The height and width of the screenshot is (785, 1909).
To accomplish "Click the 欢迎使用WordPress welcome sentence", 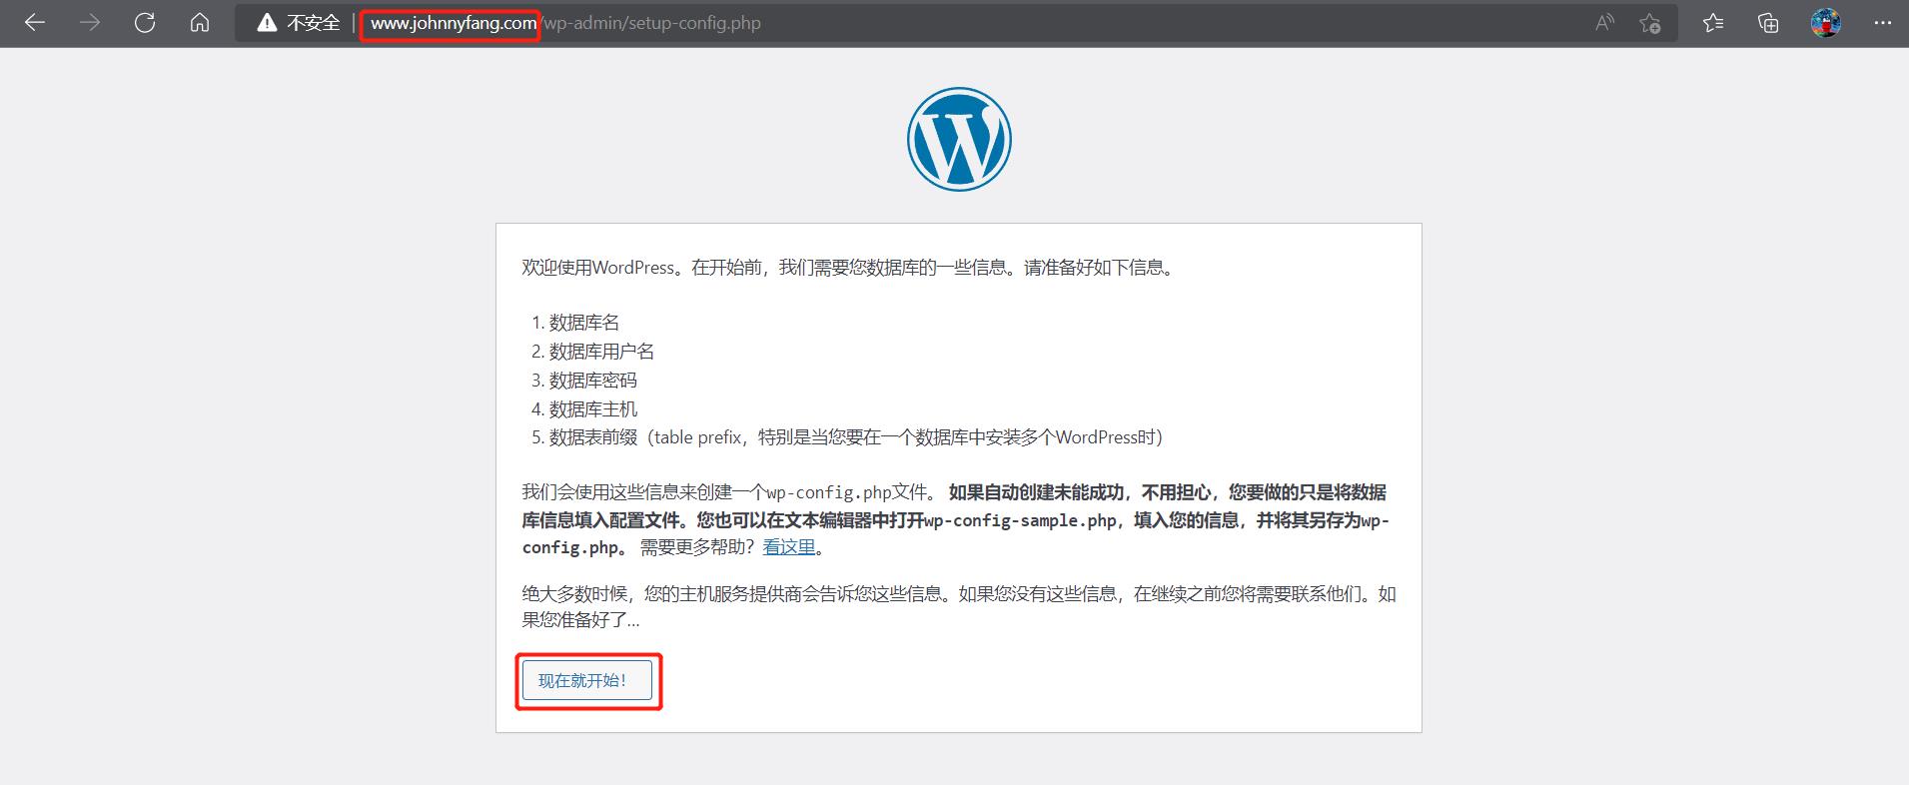I will click(849, 268).
